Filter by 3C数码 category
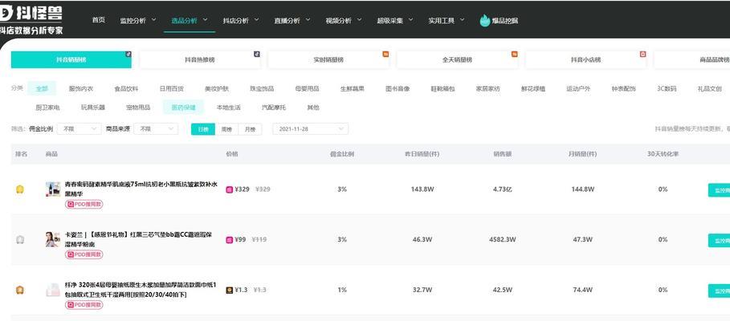The height and width of the screenshot is (321, 730). [x=667, y=88]
